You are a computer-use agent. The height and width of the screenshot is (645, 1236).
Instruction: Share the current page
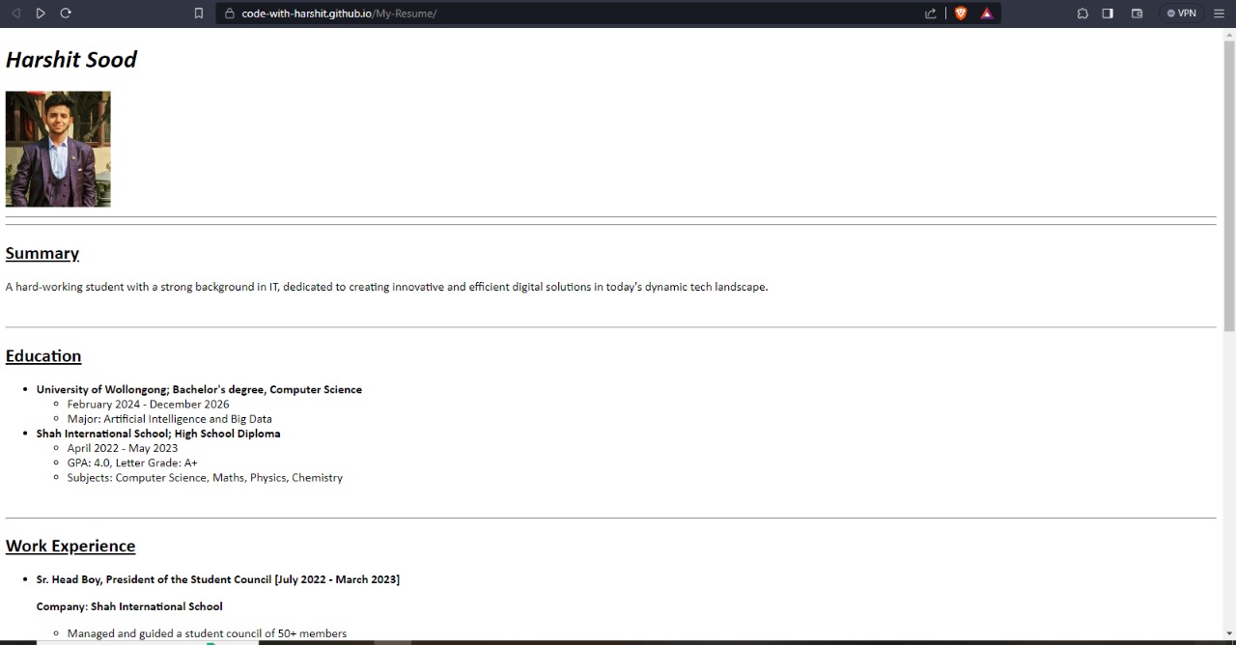pyautogui.click(x=929, y=13)
